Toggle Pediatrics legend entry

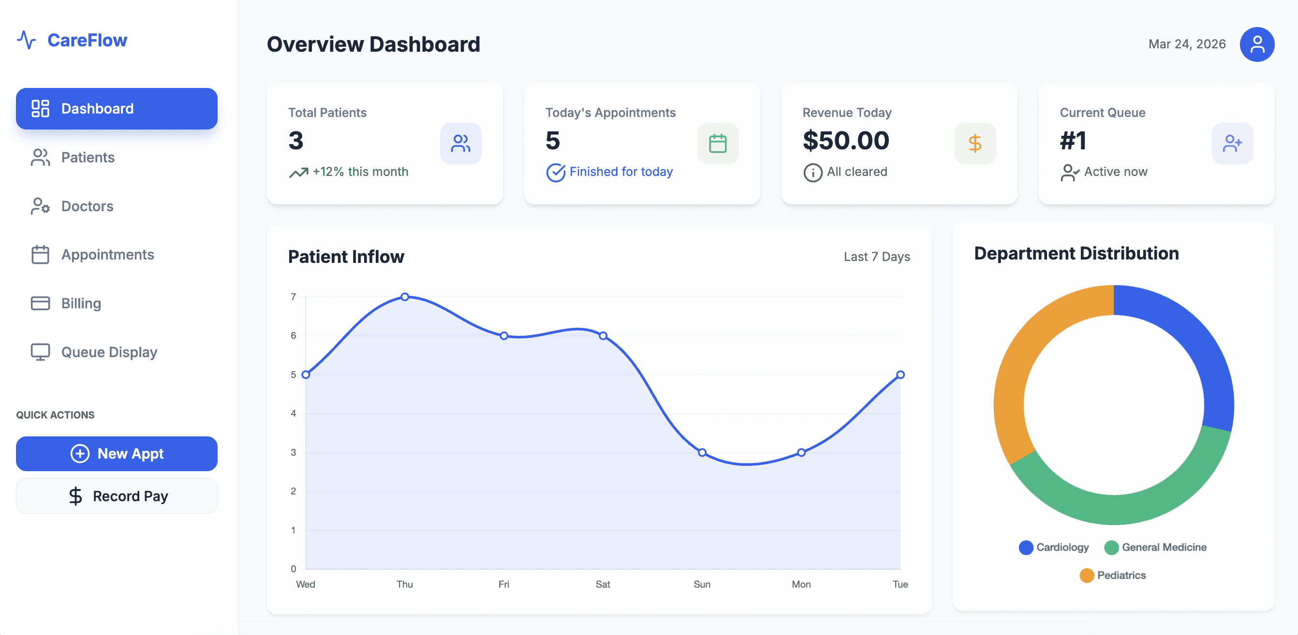pyautogui.click(x=1113, y=575)
